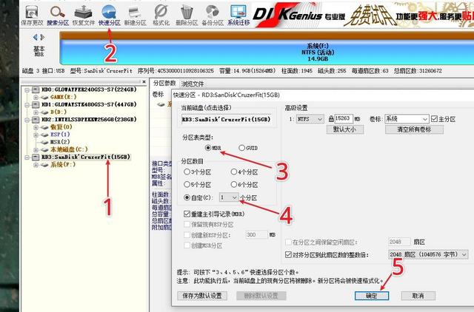Expand the 恢复(0) tree node

[x=36, y=127]
